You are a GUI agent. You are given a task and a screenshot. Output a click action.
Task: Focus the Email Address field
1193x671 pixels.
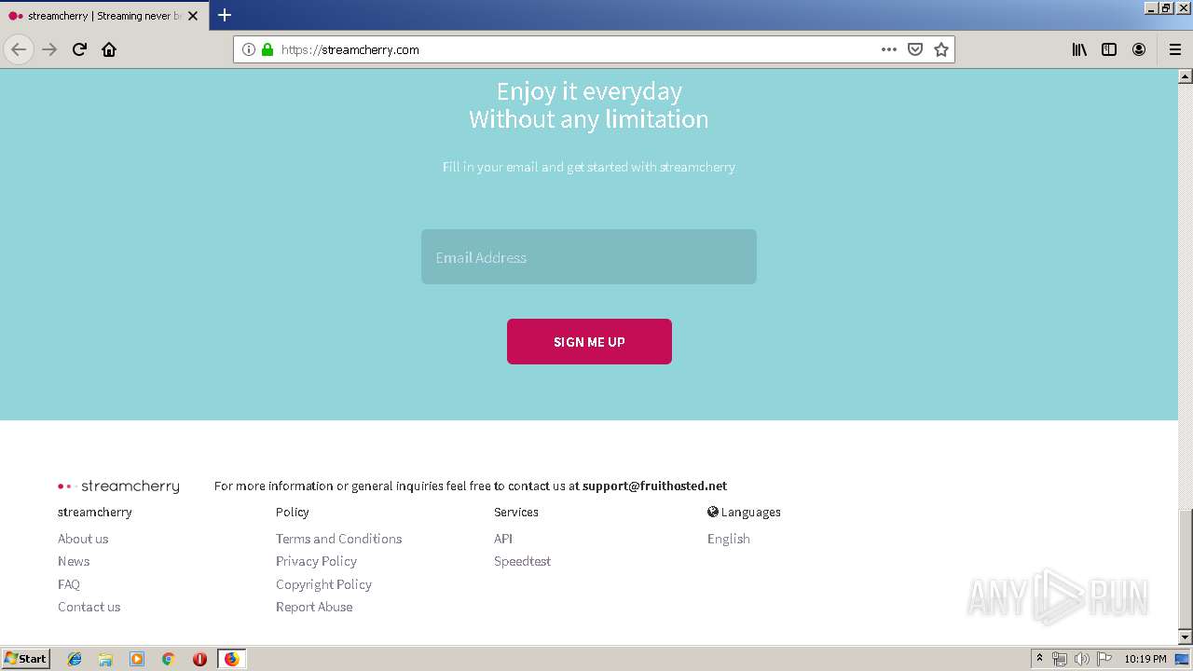coord(589,257)
